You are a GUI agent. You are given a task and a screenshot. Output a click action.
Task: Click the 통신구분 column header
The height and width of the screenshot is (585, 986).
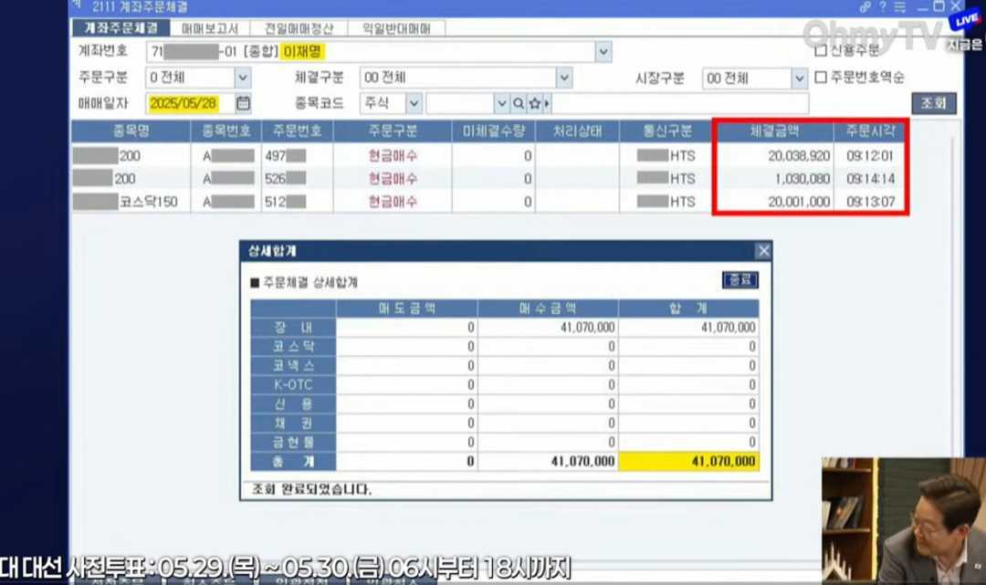pos(667,131)
